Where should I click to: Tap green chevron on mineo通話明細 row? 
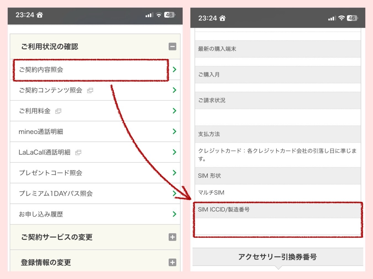click(174, 132)
